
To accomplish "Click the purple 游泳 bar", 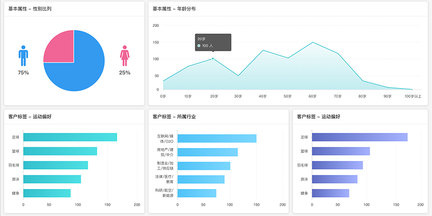I will pyautogui.click(x=334, y=179).
